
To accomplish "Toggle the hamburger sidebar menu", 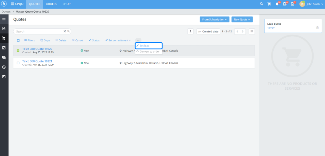I will [x=4, y=19].
